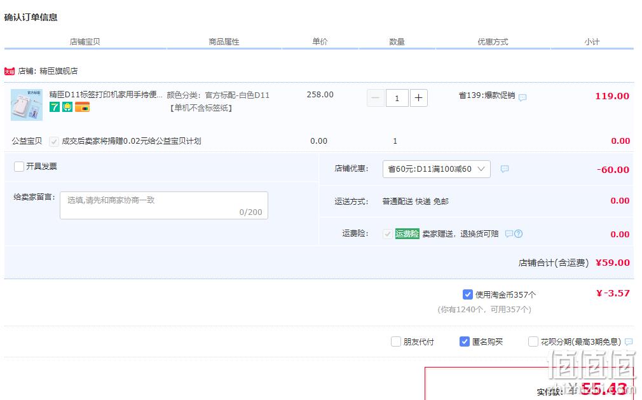Enable the 朋友代付 checkbox
This screenshot has width=642, height=400.
(x=395, y=341)
